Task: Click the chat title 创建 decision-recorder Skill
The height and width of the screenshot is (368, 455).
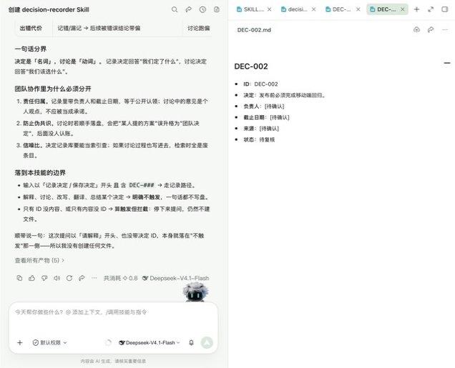Action: pyautogui.click(x=49, y=9)
